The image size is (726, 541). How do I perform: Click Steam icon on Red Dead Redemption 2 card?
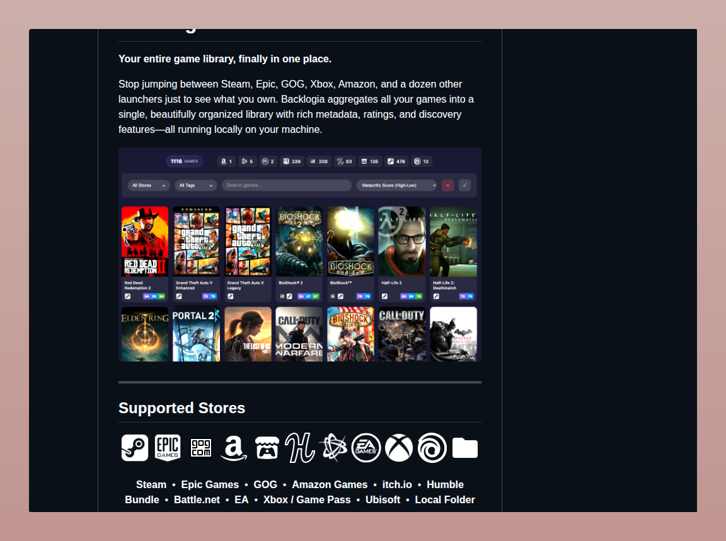(128, 296)
